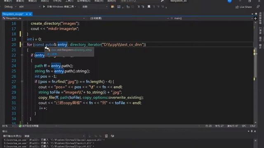Click the split editor icon

(x=255, y=18)
